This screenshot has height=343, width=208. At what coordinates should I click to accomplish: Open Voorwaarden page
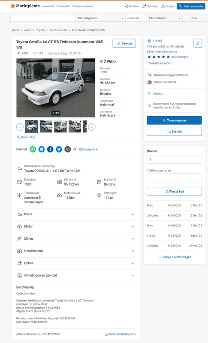63,6
